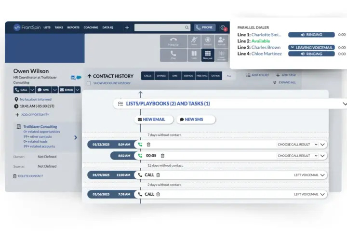Click the Dial phone button
Screen dimensions: 347x241
173,55
